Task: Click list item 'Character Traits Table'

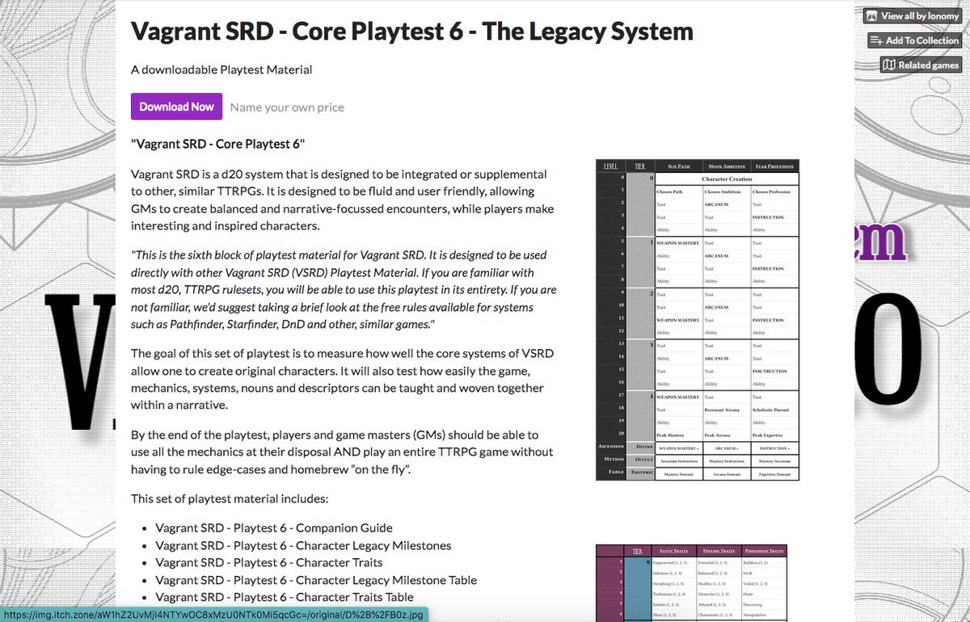Action: pyautogui.click(x=285, y=597)
